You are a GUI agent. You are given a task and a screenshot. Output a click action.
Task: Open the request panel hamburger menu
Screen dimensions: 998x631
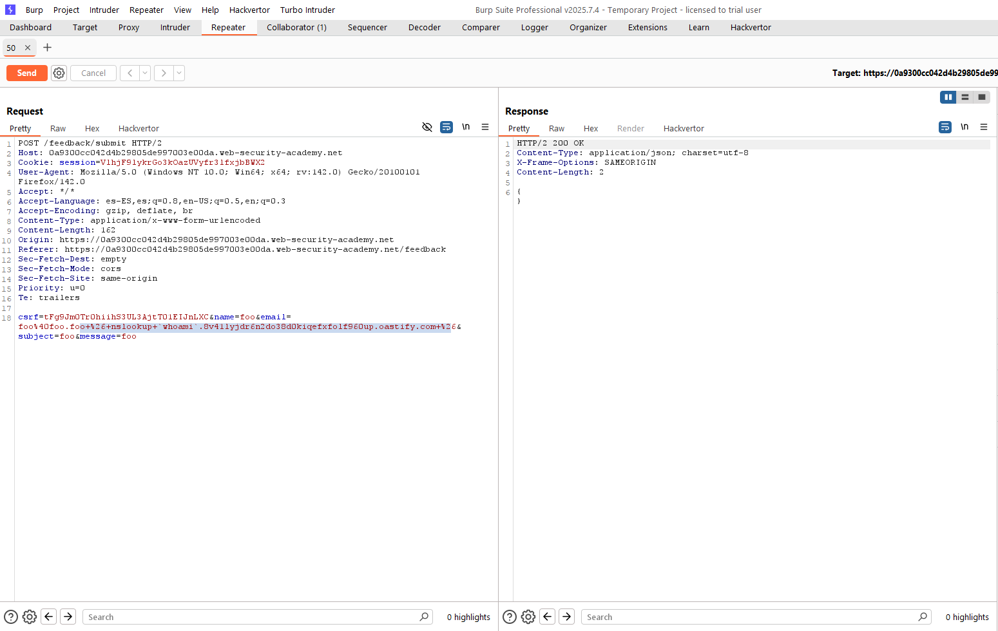(485, 127)
